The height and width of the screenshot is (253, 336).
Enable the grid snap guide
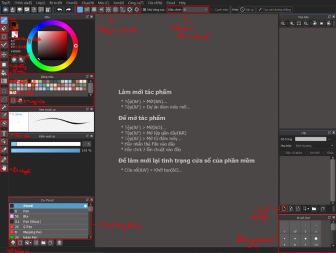click(94, 10)
